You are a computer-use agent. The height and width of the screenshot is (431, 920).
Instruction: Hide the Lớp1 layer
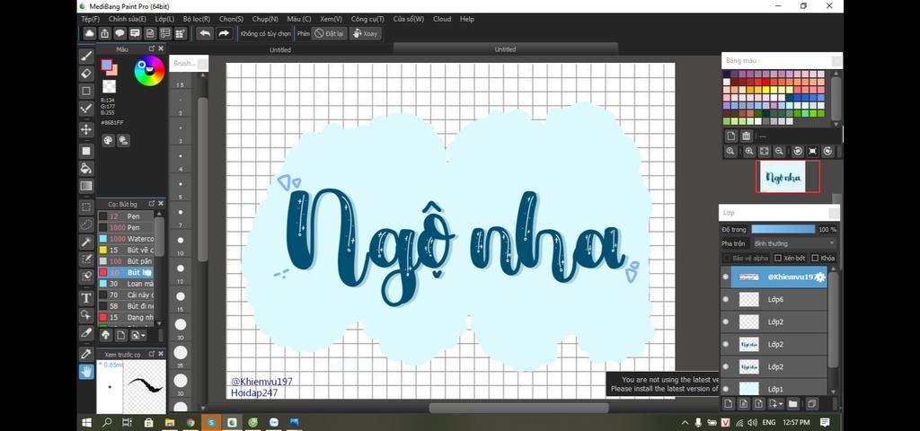pos(726,389)
